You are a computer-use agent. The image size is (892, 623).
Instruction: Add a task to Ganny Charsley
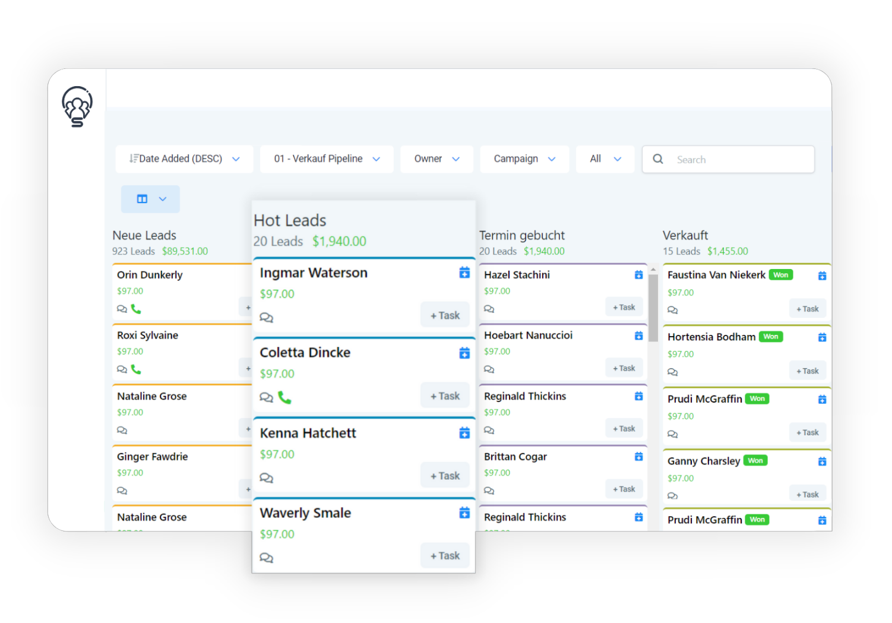807,494
